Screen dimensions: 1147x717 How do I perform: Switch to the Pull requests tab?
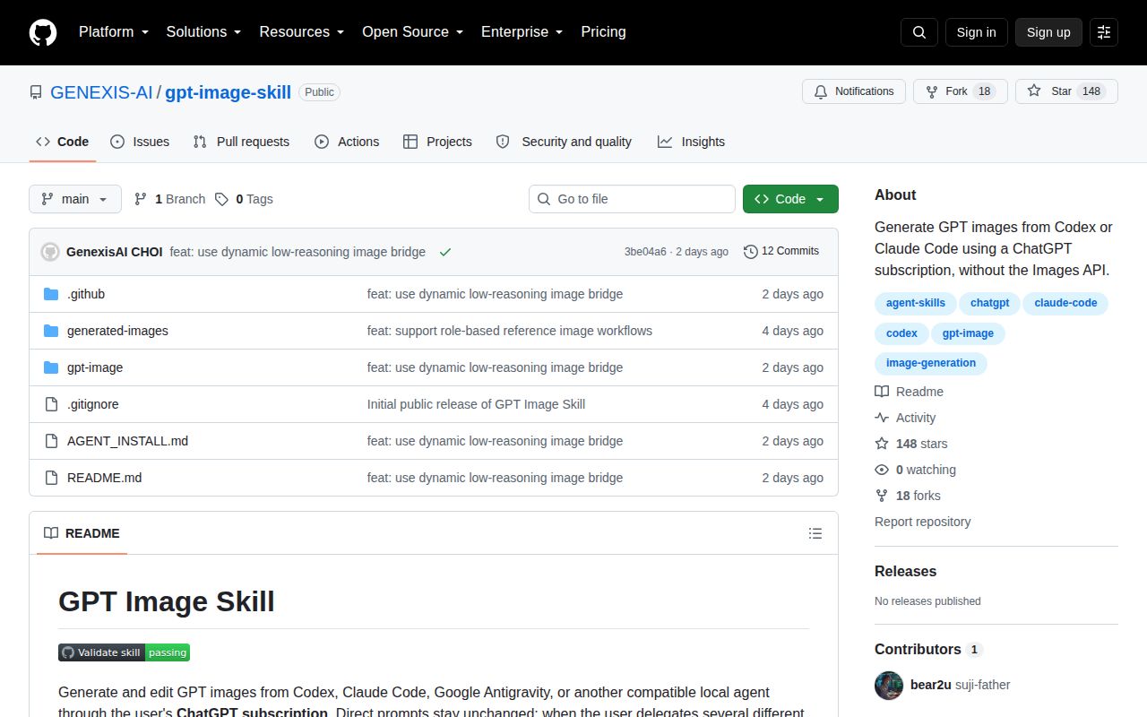[241, 142]
